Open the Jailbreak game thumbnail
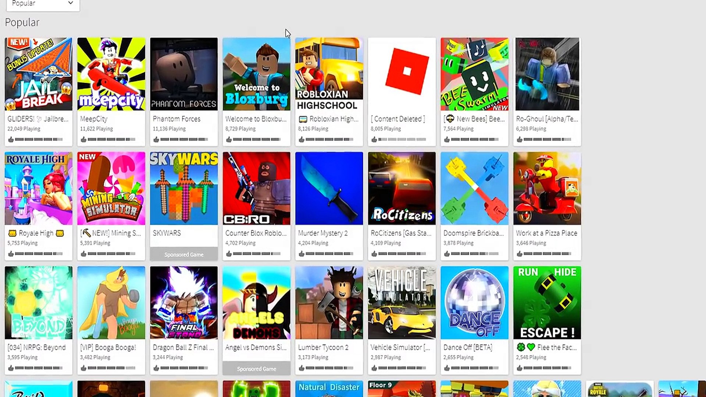This screenshot has height=397, width=706. tap(38, 74)
